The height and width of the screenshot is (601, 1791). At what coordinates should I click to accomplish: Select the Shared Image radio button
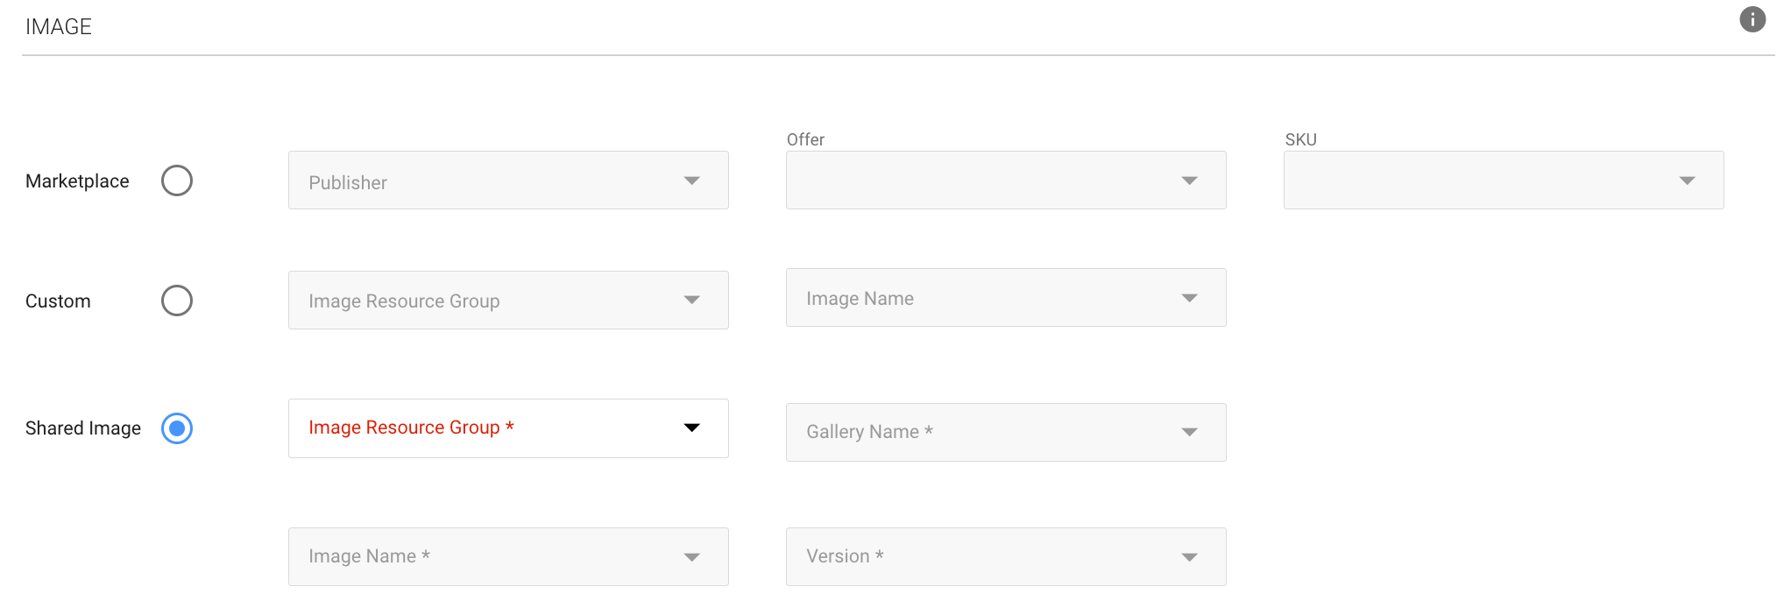pyautogui.click(x=177, y=428)
